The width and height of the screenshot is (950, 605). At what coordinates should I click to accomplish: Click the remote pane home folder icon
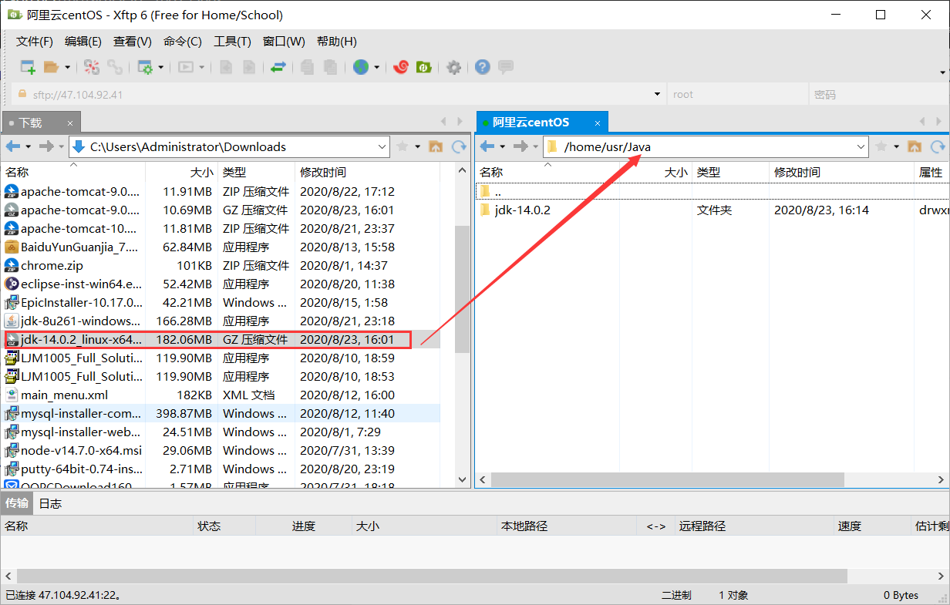pos(915,146)
